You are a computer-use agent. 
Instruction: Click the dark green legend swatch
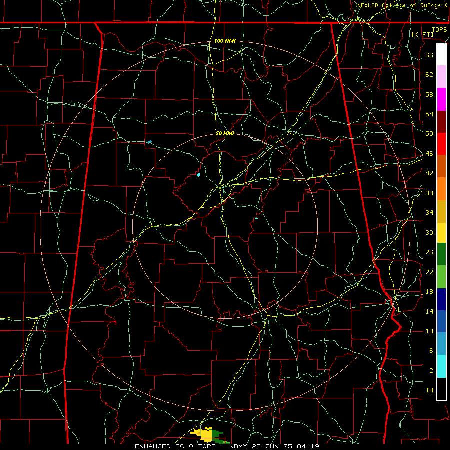[x=441, y=254]
